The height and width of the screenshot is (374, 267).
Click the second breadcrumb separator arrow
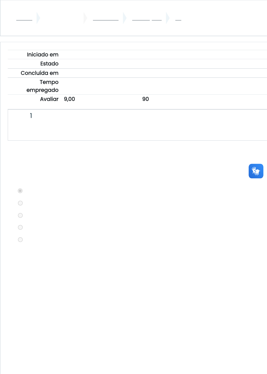tap(85, 18)
